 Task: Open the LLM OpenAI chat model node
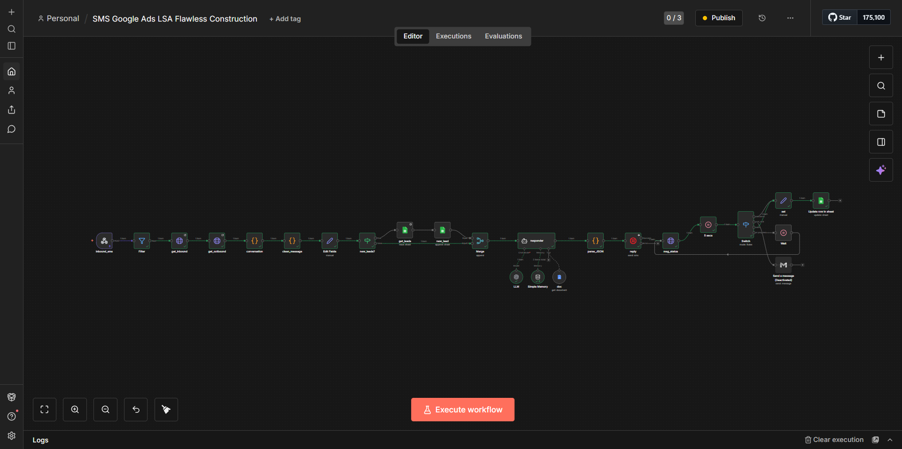pos(516,277)
